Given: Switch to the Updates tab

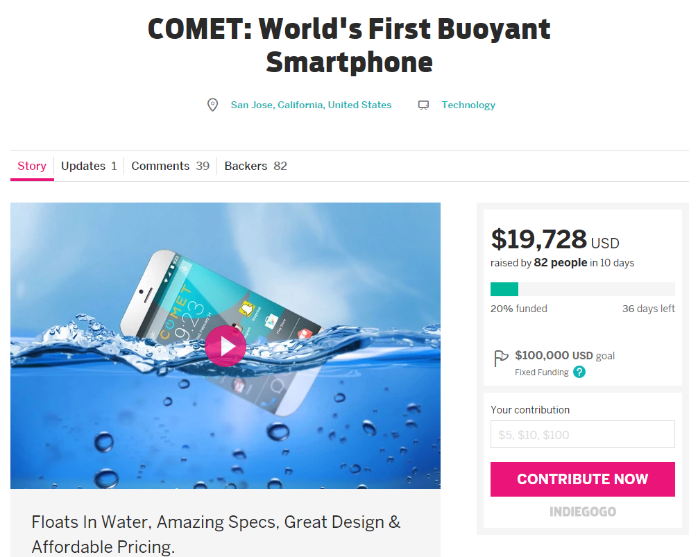Looking at the screenshot, I should 89,166.
